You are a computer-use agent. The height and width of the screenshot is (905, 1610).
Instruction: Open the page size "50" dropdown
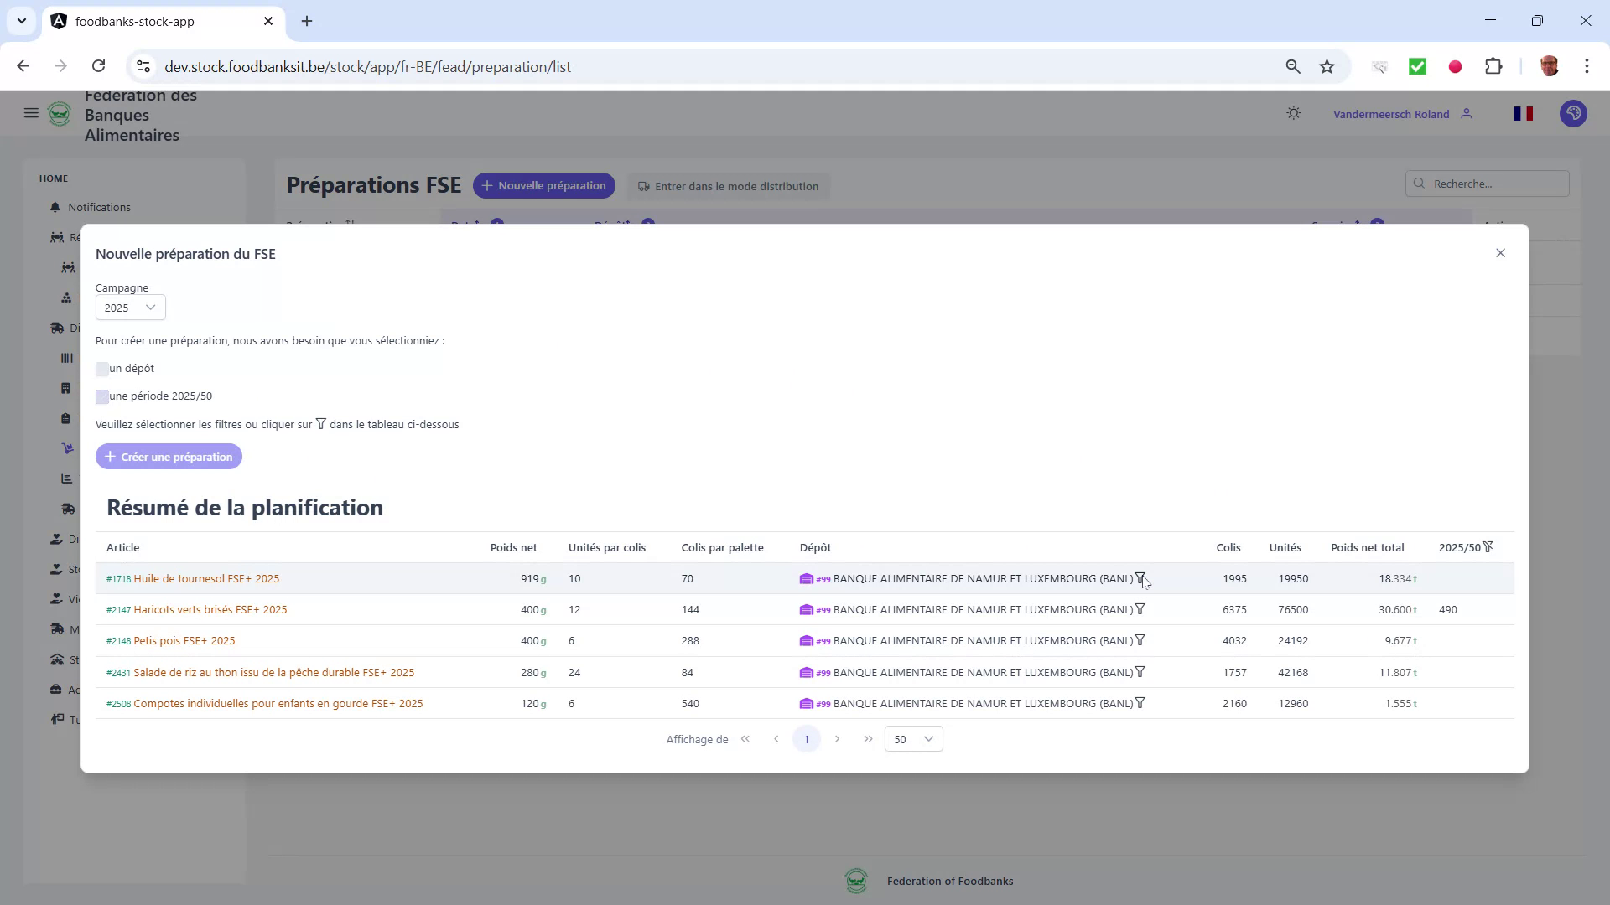913,739
